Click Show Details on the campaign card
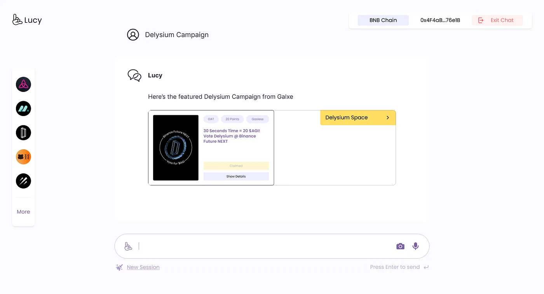This screenshot has height=294, width=544. click(236, 176)
